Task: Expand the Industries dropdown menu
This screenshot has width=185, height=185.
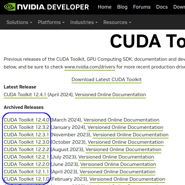Action: pyautogui.click(x=84, y=22)
